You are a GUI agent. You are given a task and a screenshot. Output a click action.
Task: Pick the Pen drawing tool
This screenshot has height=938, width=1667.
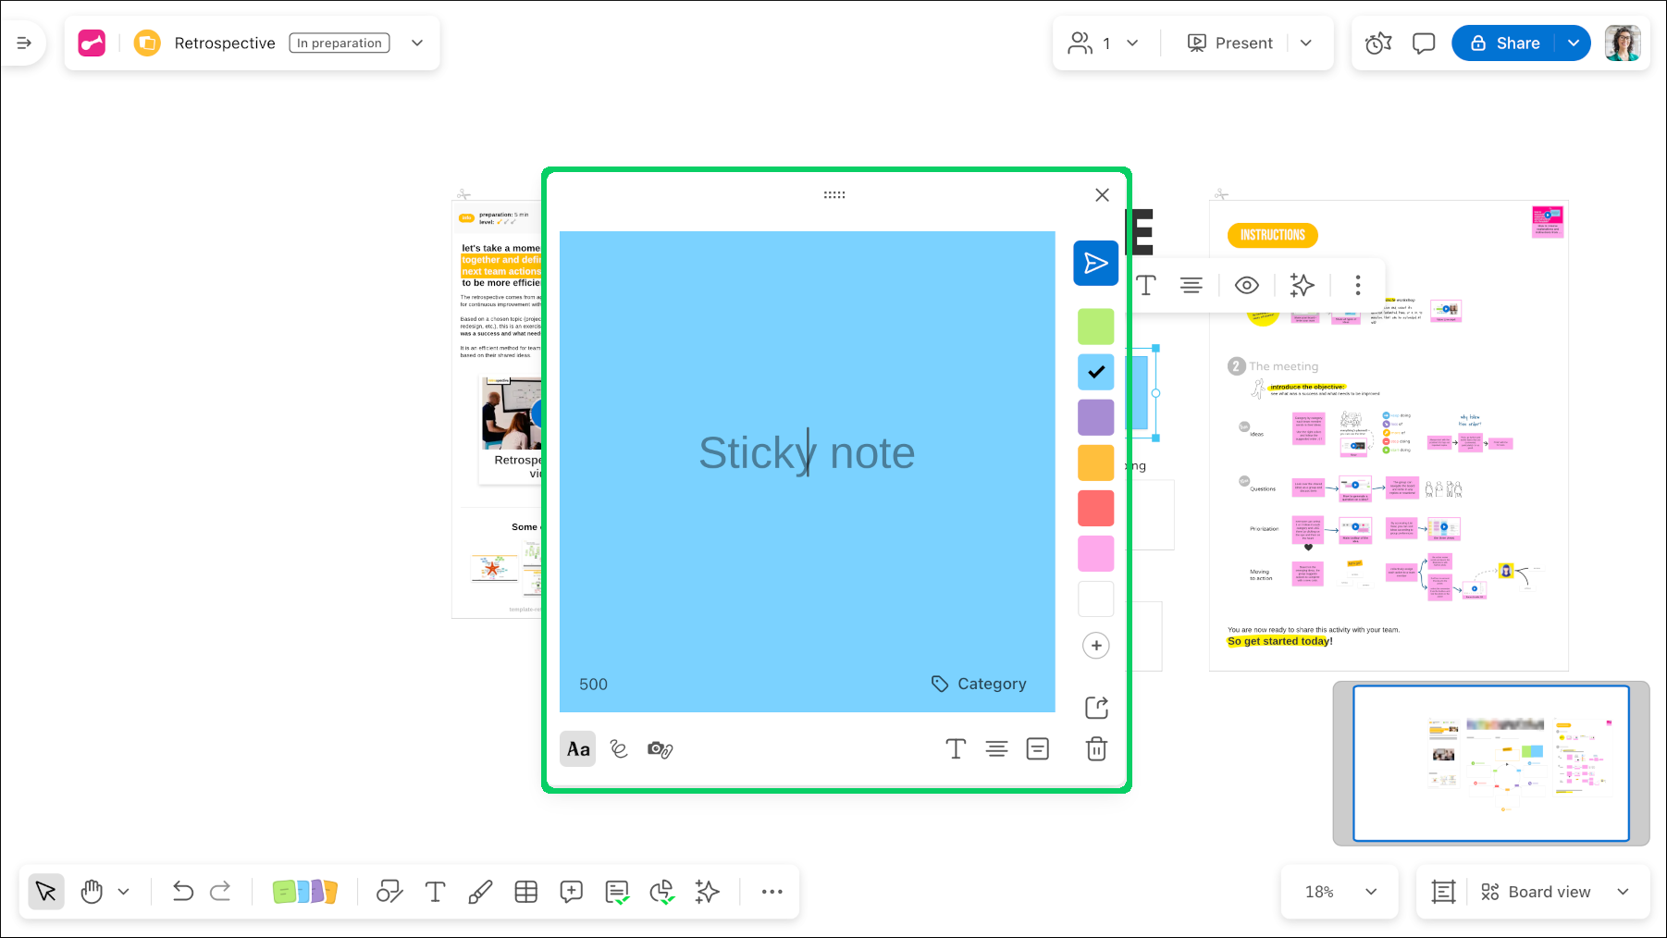(480, 891)
